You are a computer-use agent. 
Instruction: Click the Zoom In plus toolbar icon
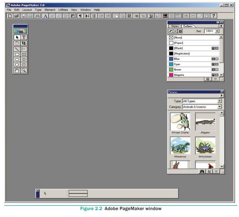[186, 16]
